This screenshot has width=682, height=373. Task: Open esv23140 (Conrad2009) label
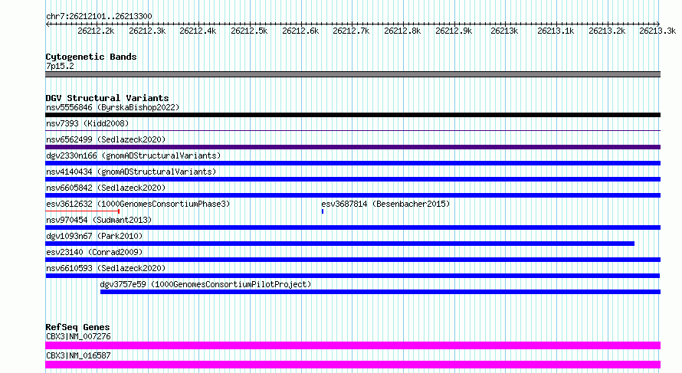click(94, 252)
